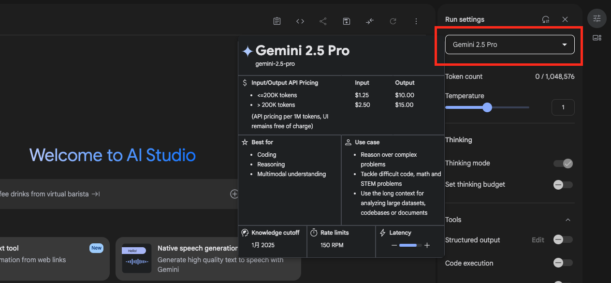
Task: Enable Code execution
Action: point(563,263)
